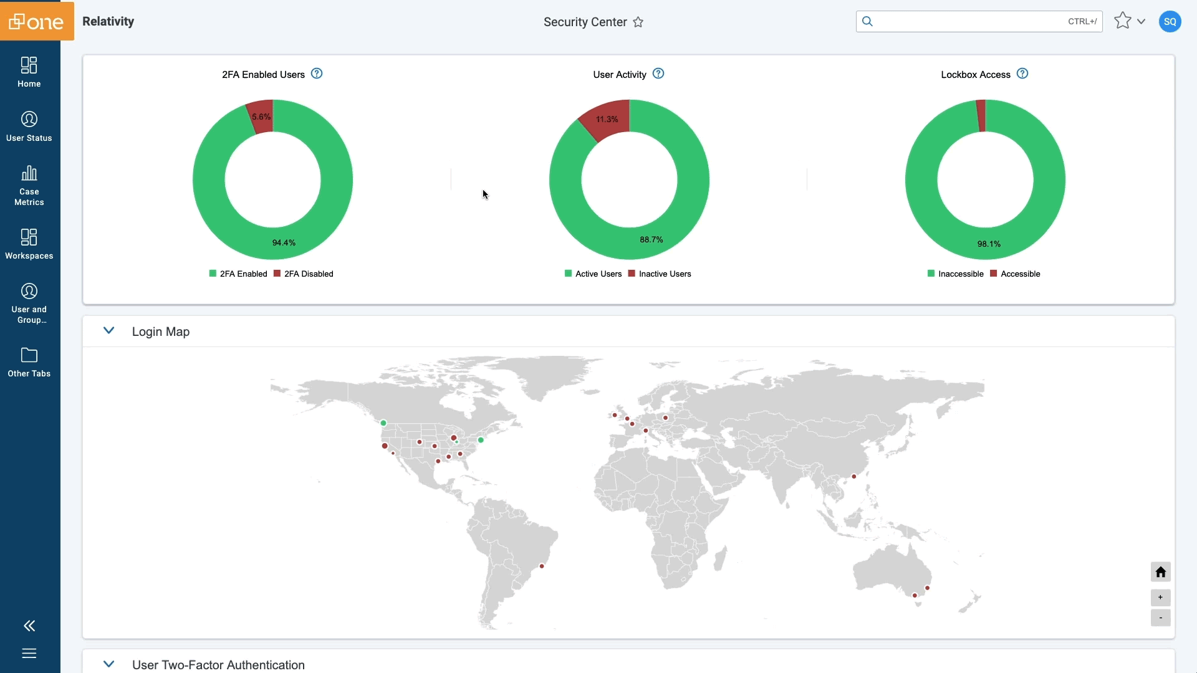Collapse the Login Map section
This screenshot has width=1197, height=673.
point(108,331)
